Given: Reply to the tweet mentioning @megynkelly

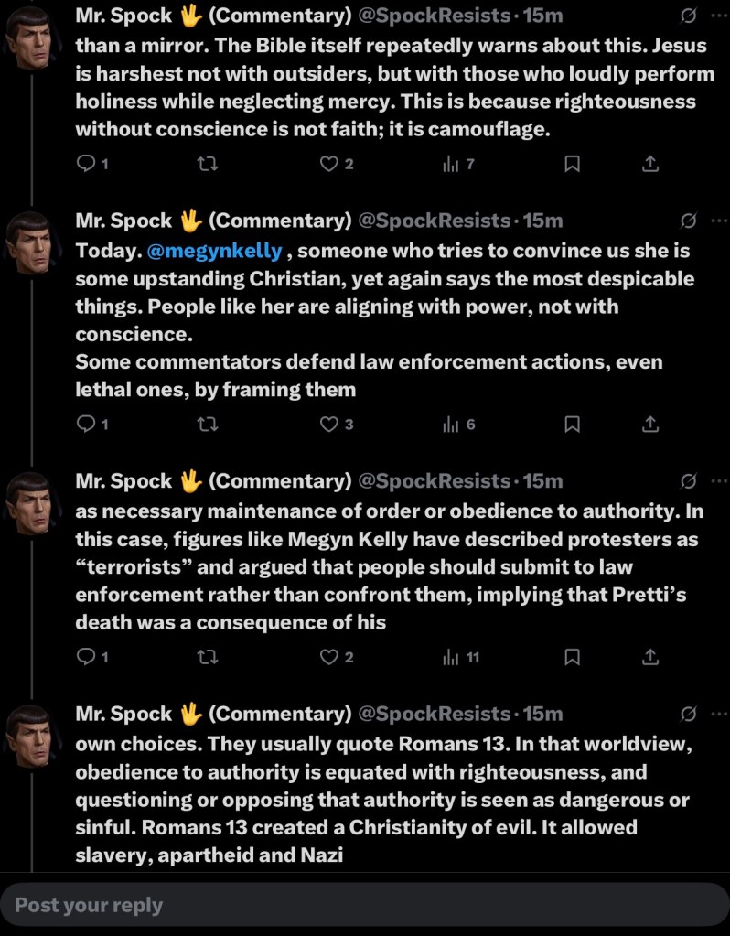Looking at the screenshot, I should (x=86, y=424).
